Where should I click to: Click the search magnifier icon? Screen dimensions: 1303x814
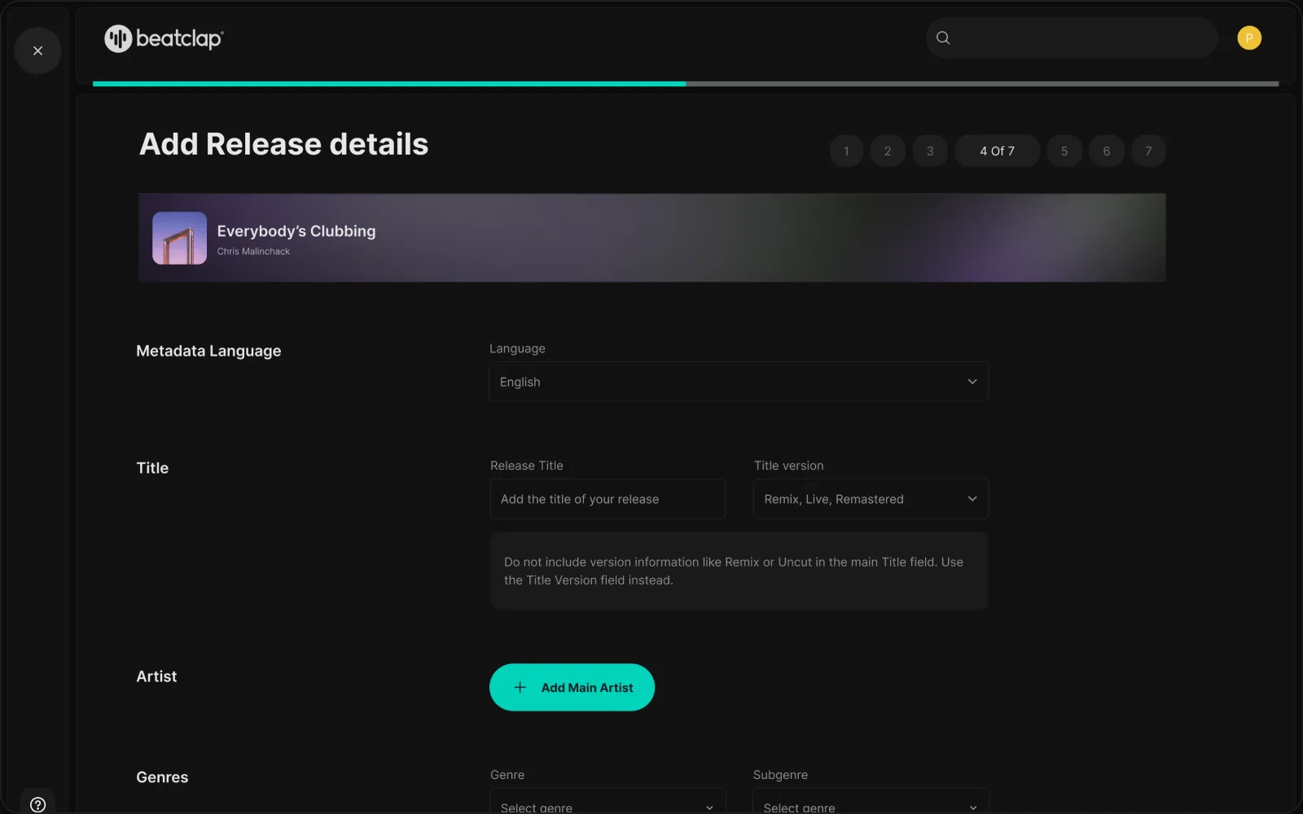pos(943,37)
